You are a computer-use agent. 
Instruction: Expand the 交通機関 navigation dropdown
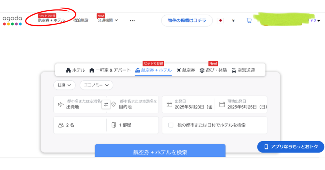click(x=108, y=20)
